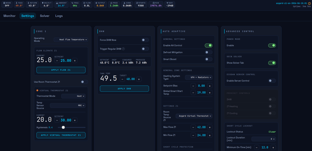Click the Prod energy status chip
Image resolution: width=312 pixels, height=151 pixels.
[114, 4]
